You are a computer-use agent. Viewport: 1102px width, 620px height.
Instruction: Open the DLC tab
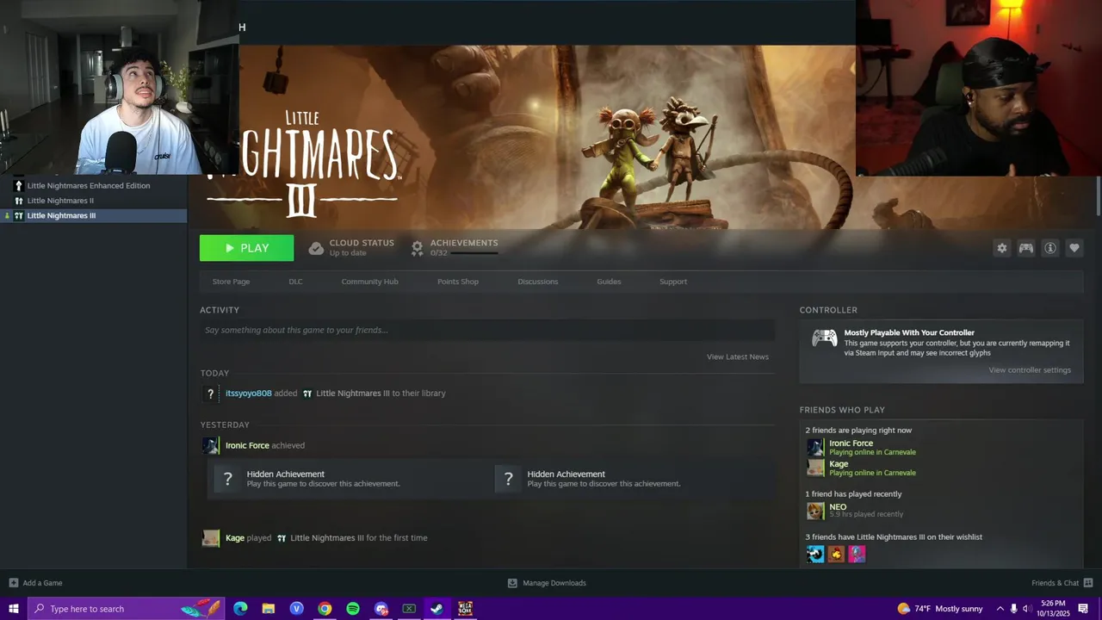point(295,282)
